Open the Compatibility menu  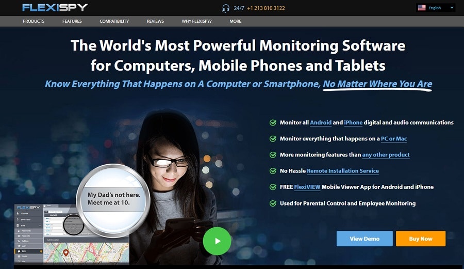point(114,21)
